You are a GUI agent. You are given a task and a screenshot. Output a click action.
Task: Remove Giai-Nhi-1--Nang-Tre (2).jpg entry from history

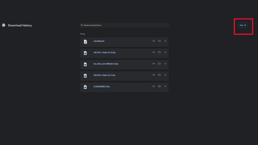165,52
